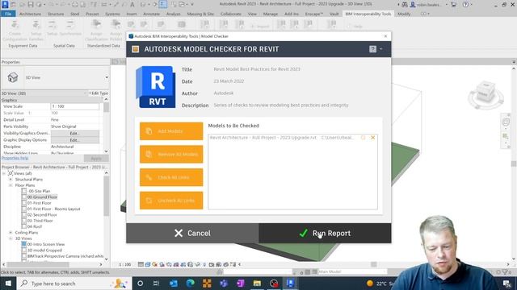Close the Model Checker dialog window
This screenshot has height=290, width=517.
tap(385, 36)
